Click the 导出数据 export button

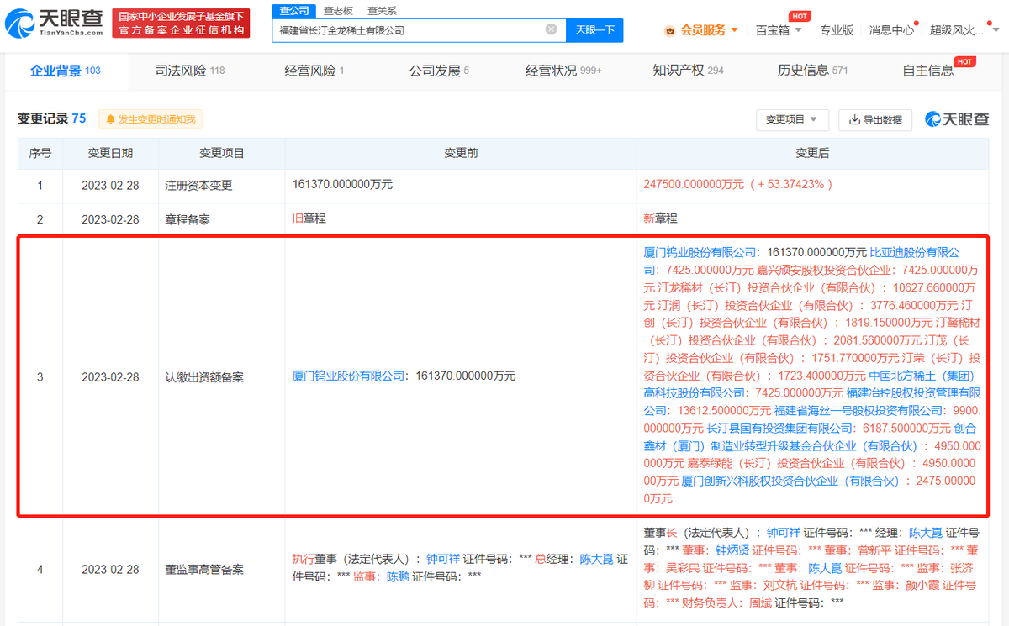click(875, 119)
